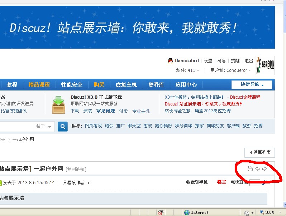Click the red Discuz!金牌课程 link
This screenshot has width=286, height=216.
point(245,97)
